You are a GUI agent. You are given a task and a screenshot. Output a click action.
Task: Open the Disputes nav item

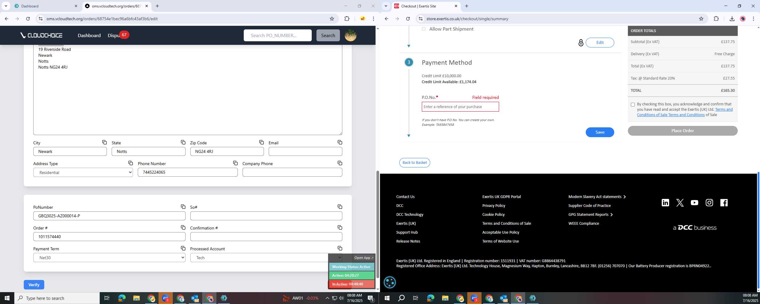pyautogui.click(x=114, y=35)
